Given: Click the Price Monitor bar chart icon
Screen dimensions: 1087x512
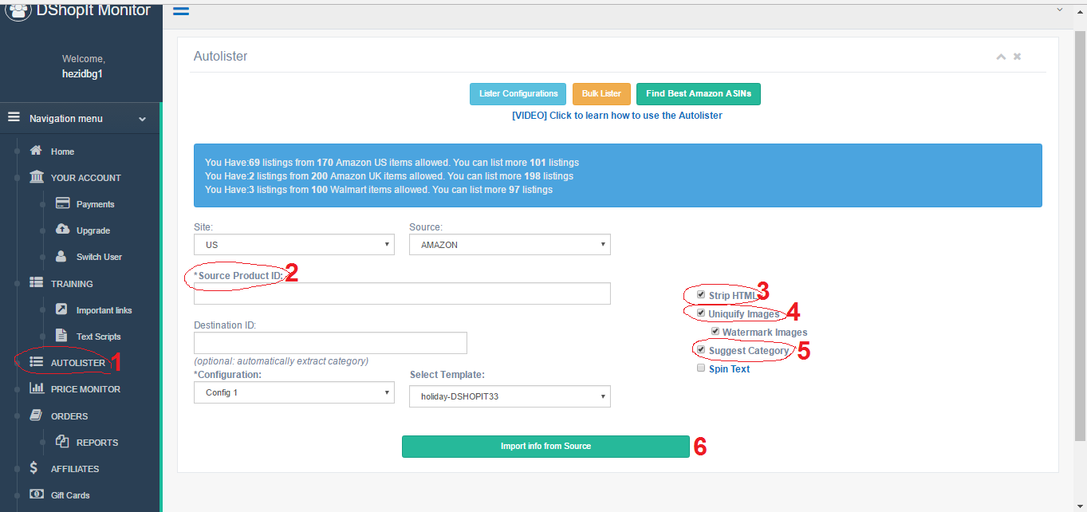Looking at the screenshot, I should (37, 388).
